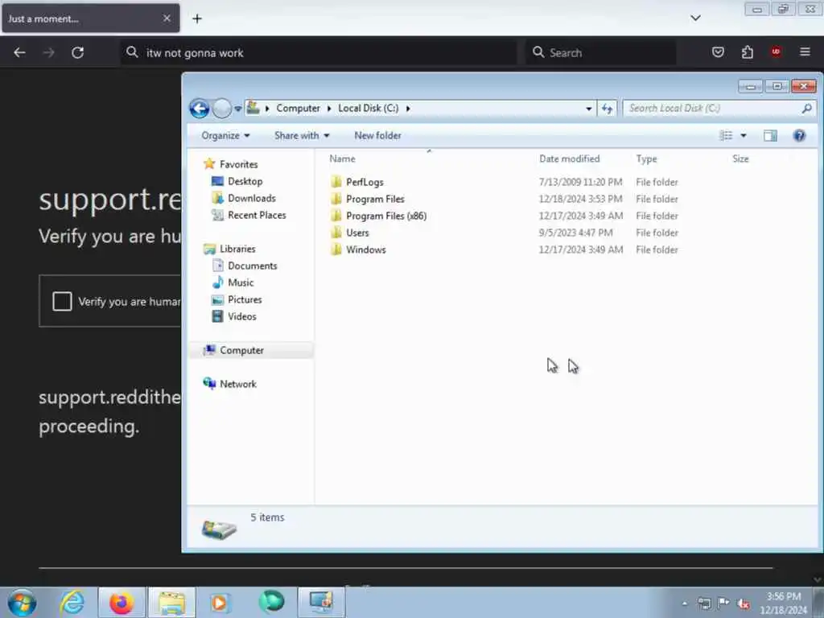The width and height of the screenshot is (824, 618).
Task: Open Windows Explorer from the taskbar
Action: (171, 603)
